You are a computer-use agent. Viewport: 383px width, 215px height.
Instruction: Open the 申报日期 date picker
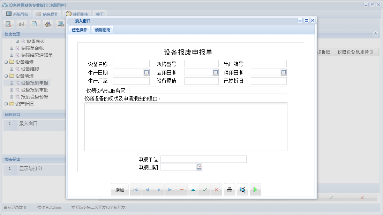click(199, 167)
